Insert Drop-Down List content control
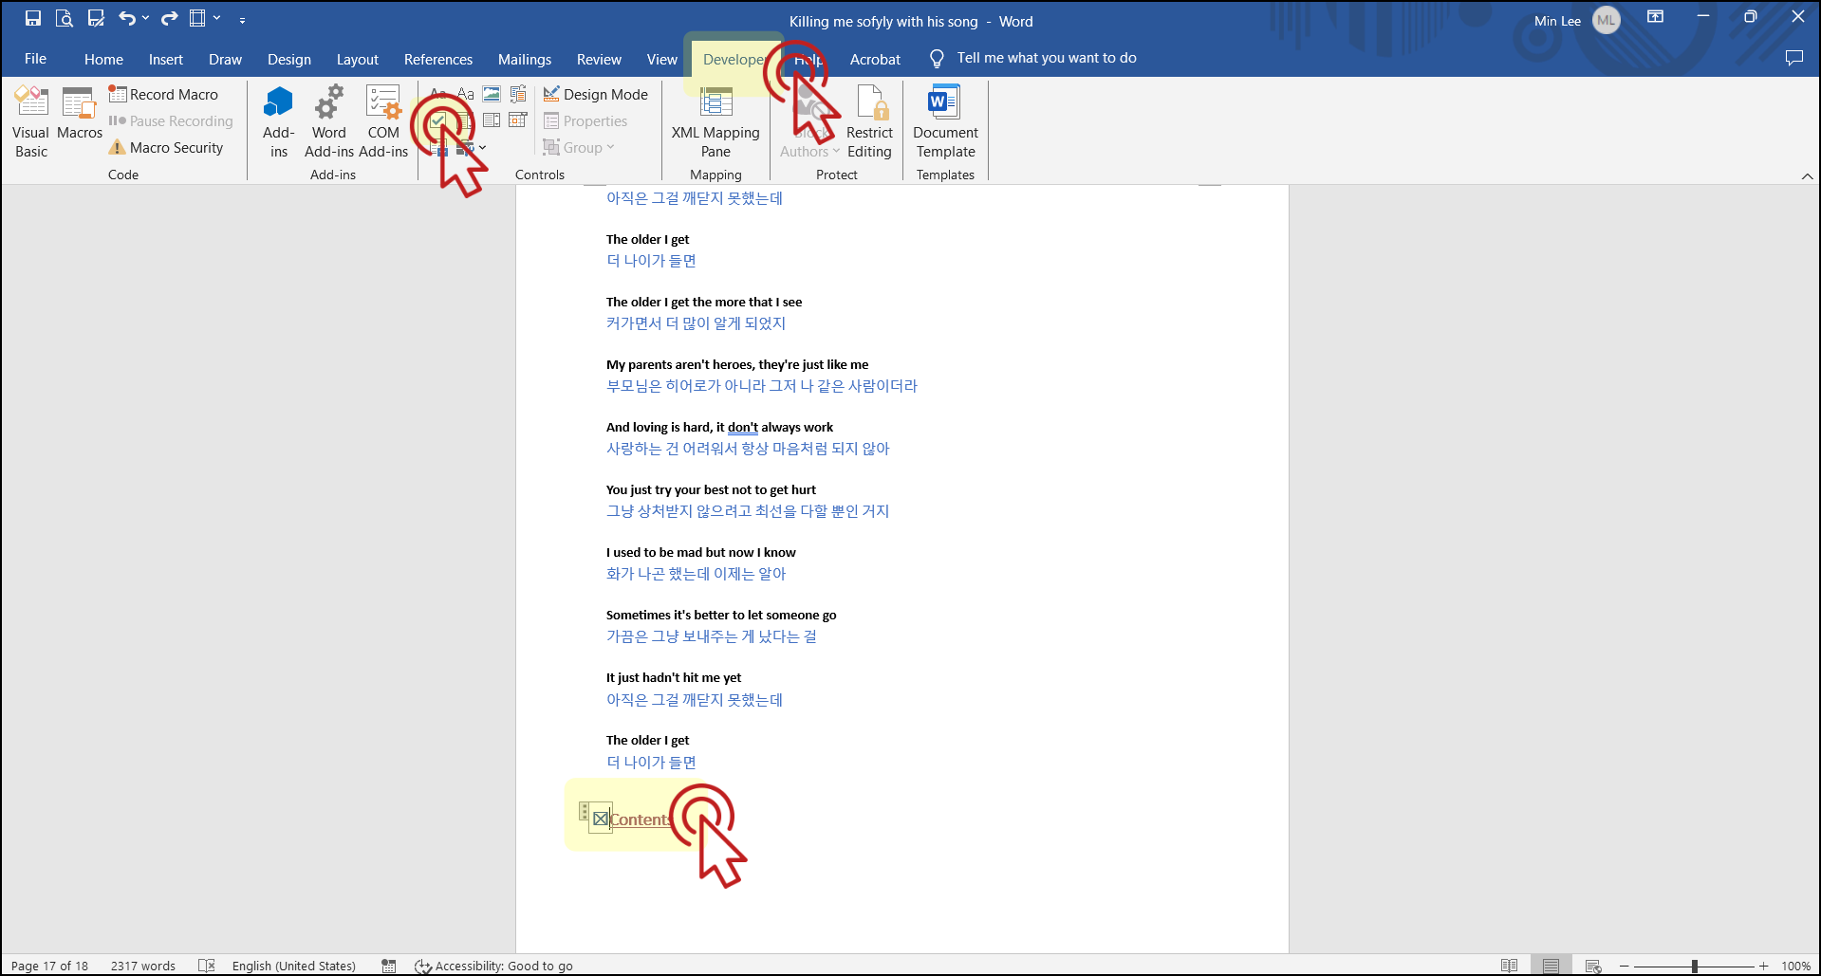1821x976 pixels. pos(492,120)
